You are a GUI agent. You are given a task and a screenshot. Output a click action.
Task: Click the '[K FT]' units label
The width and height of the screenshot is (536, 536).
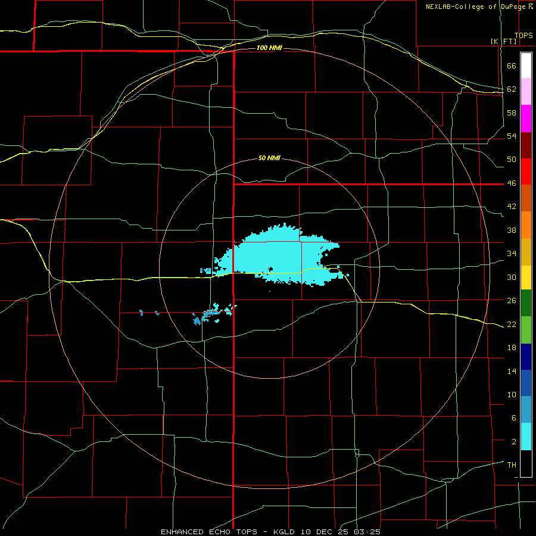[x=503, y=42]
